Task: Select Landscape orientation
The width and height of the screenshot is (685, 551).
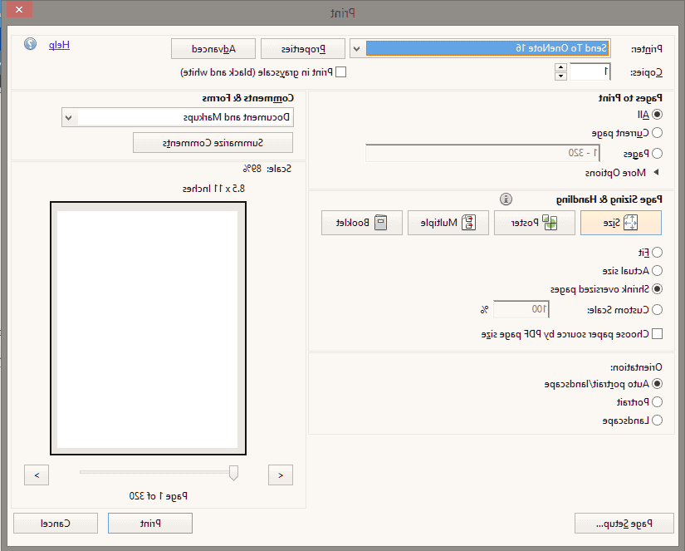Action: [657, 421]
